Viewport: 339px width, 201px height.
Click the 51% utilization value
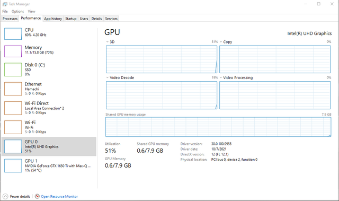[111, 151]
